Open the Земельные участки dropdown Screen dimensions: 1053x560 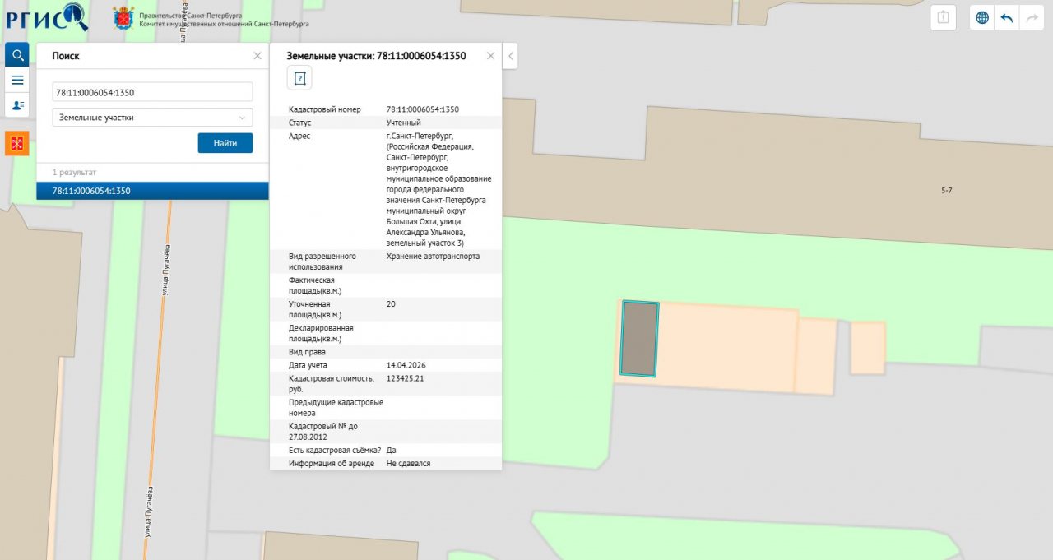click(152, 118)
